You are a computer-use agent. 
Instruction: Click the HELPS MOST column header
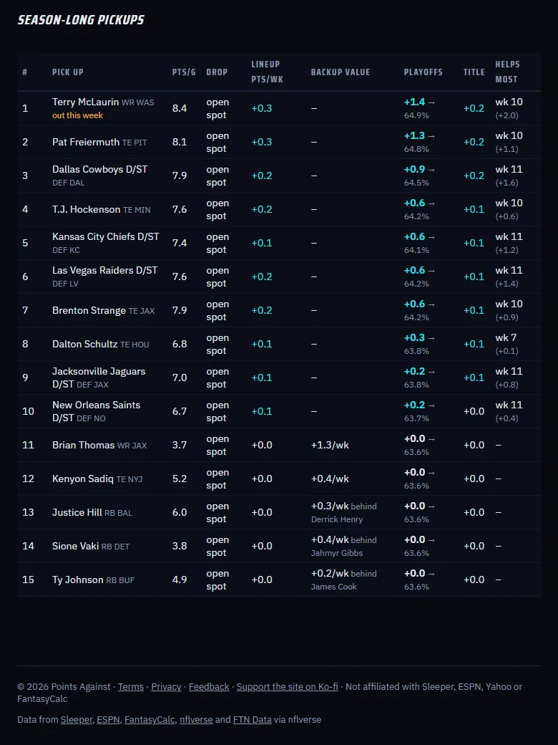[508, 72]
